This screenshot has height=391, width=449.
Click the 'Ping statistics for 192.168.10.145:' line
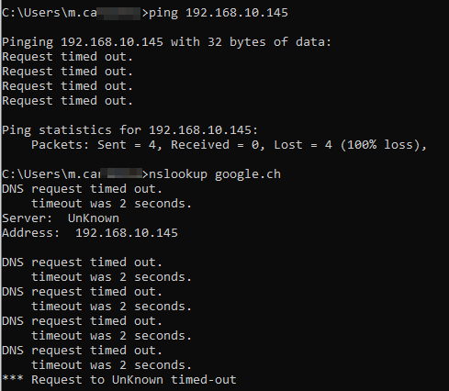[130, 130]
